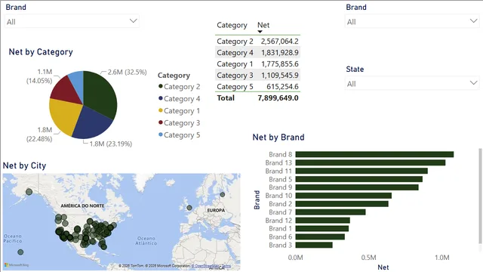Select the Brand 1 bar
This screenshot has width=483, height=272.
click(322, 228)
